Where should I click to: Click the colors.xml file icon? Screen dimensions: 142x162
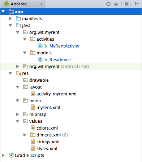click(33, 128)
